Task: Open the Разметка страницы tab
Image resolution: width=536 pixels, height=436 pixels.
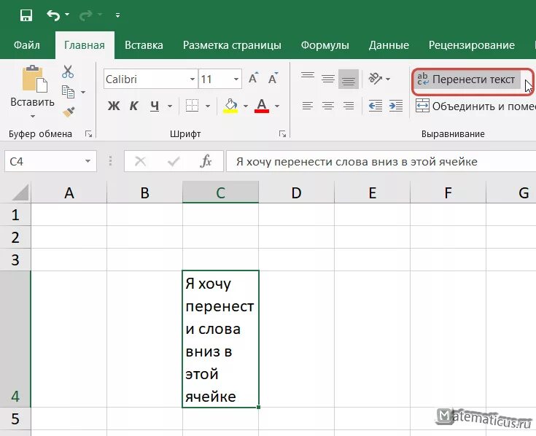Action: pyautogui.click(x=232, y=45)
